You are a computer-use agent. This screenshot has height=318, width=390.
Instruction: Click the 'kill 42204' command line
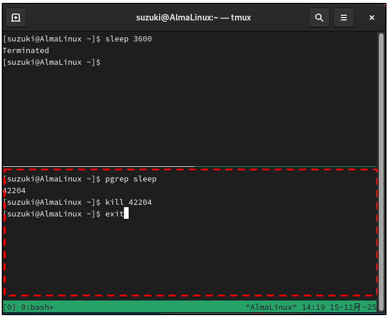129,202
